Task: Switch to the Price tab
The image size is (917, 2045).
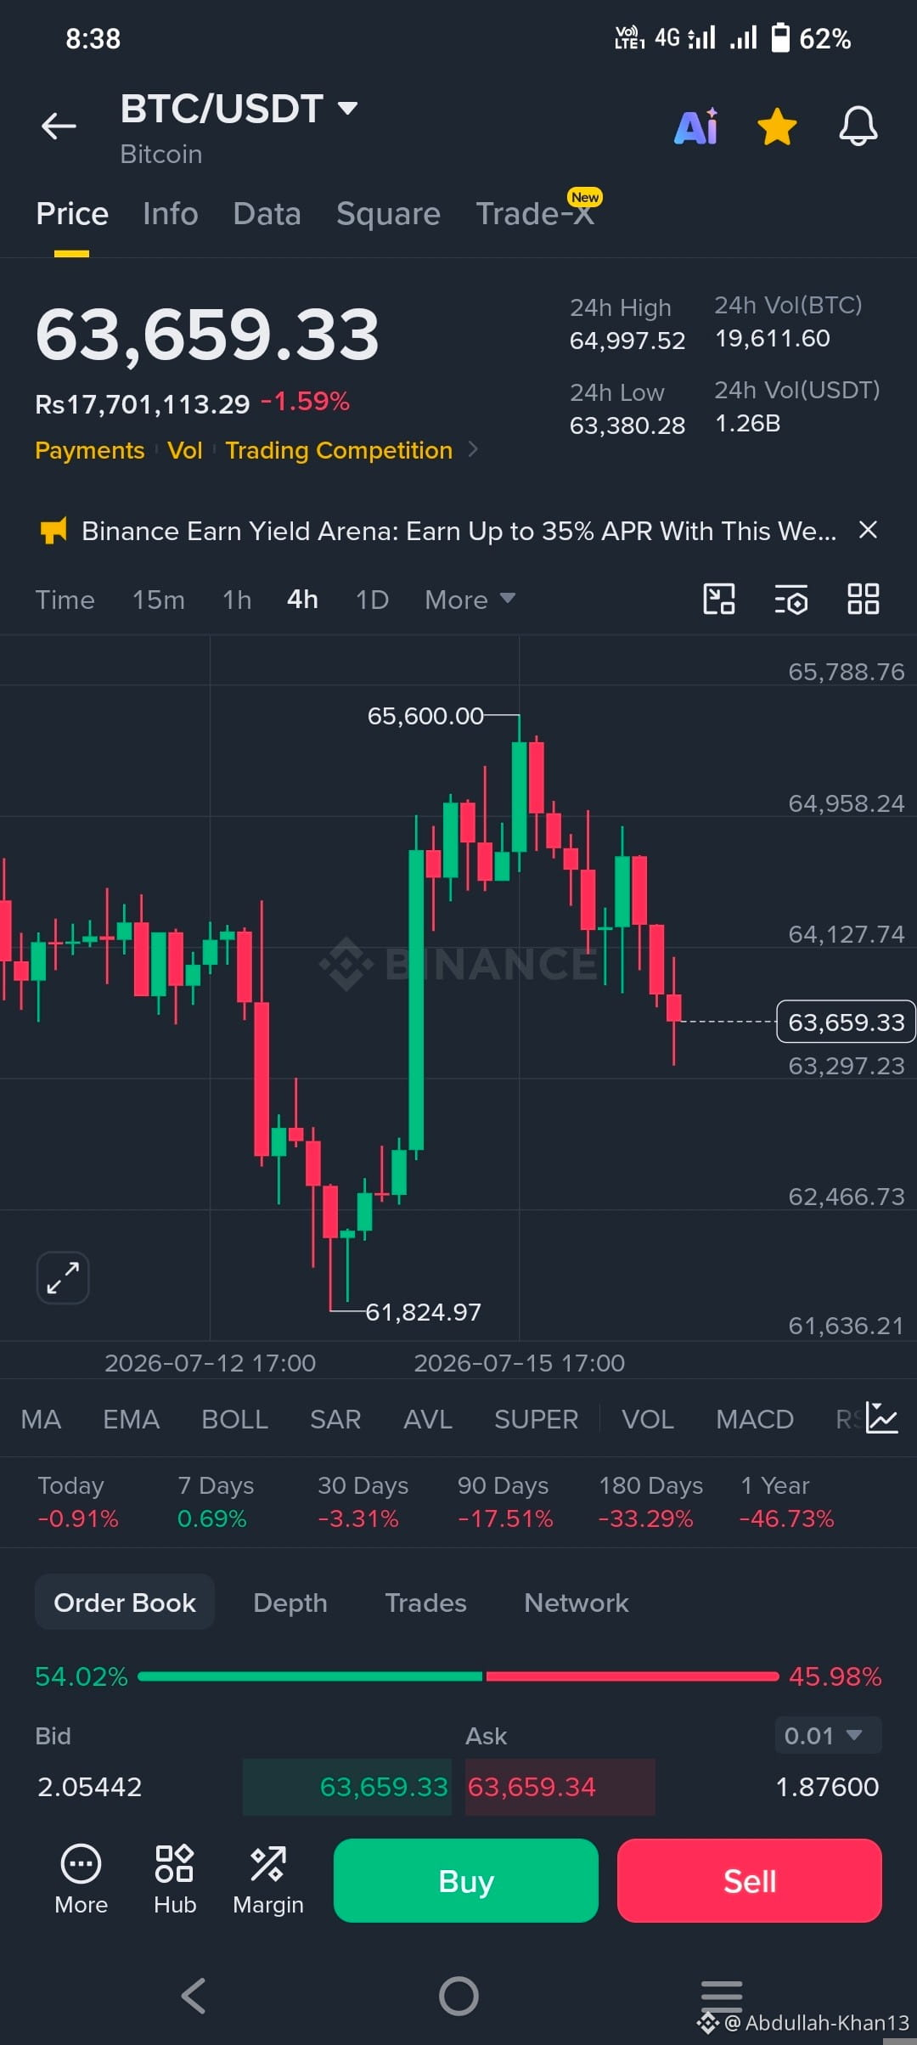Action: pyautogui.click(x=72, y=214)
